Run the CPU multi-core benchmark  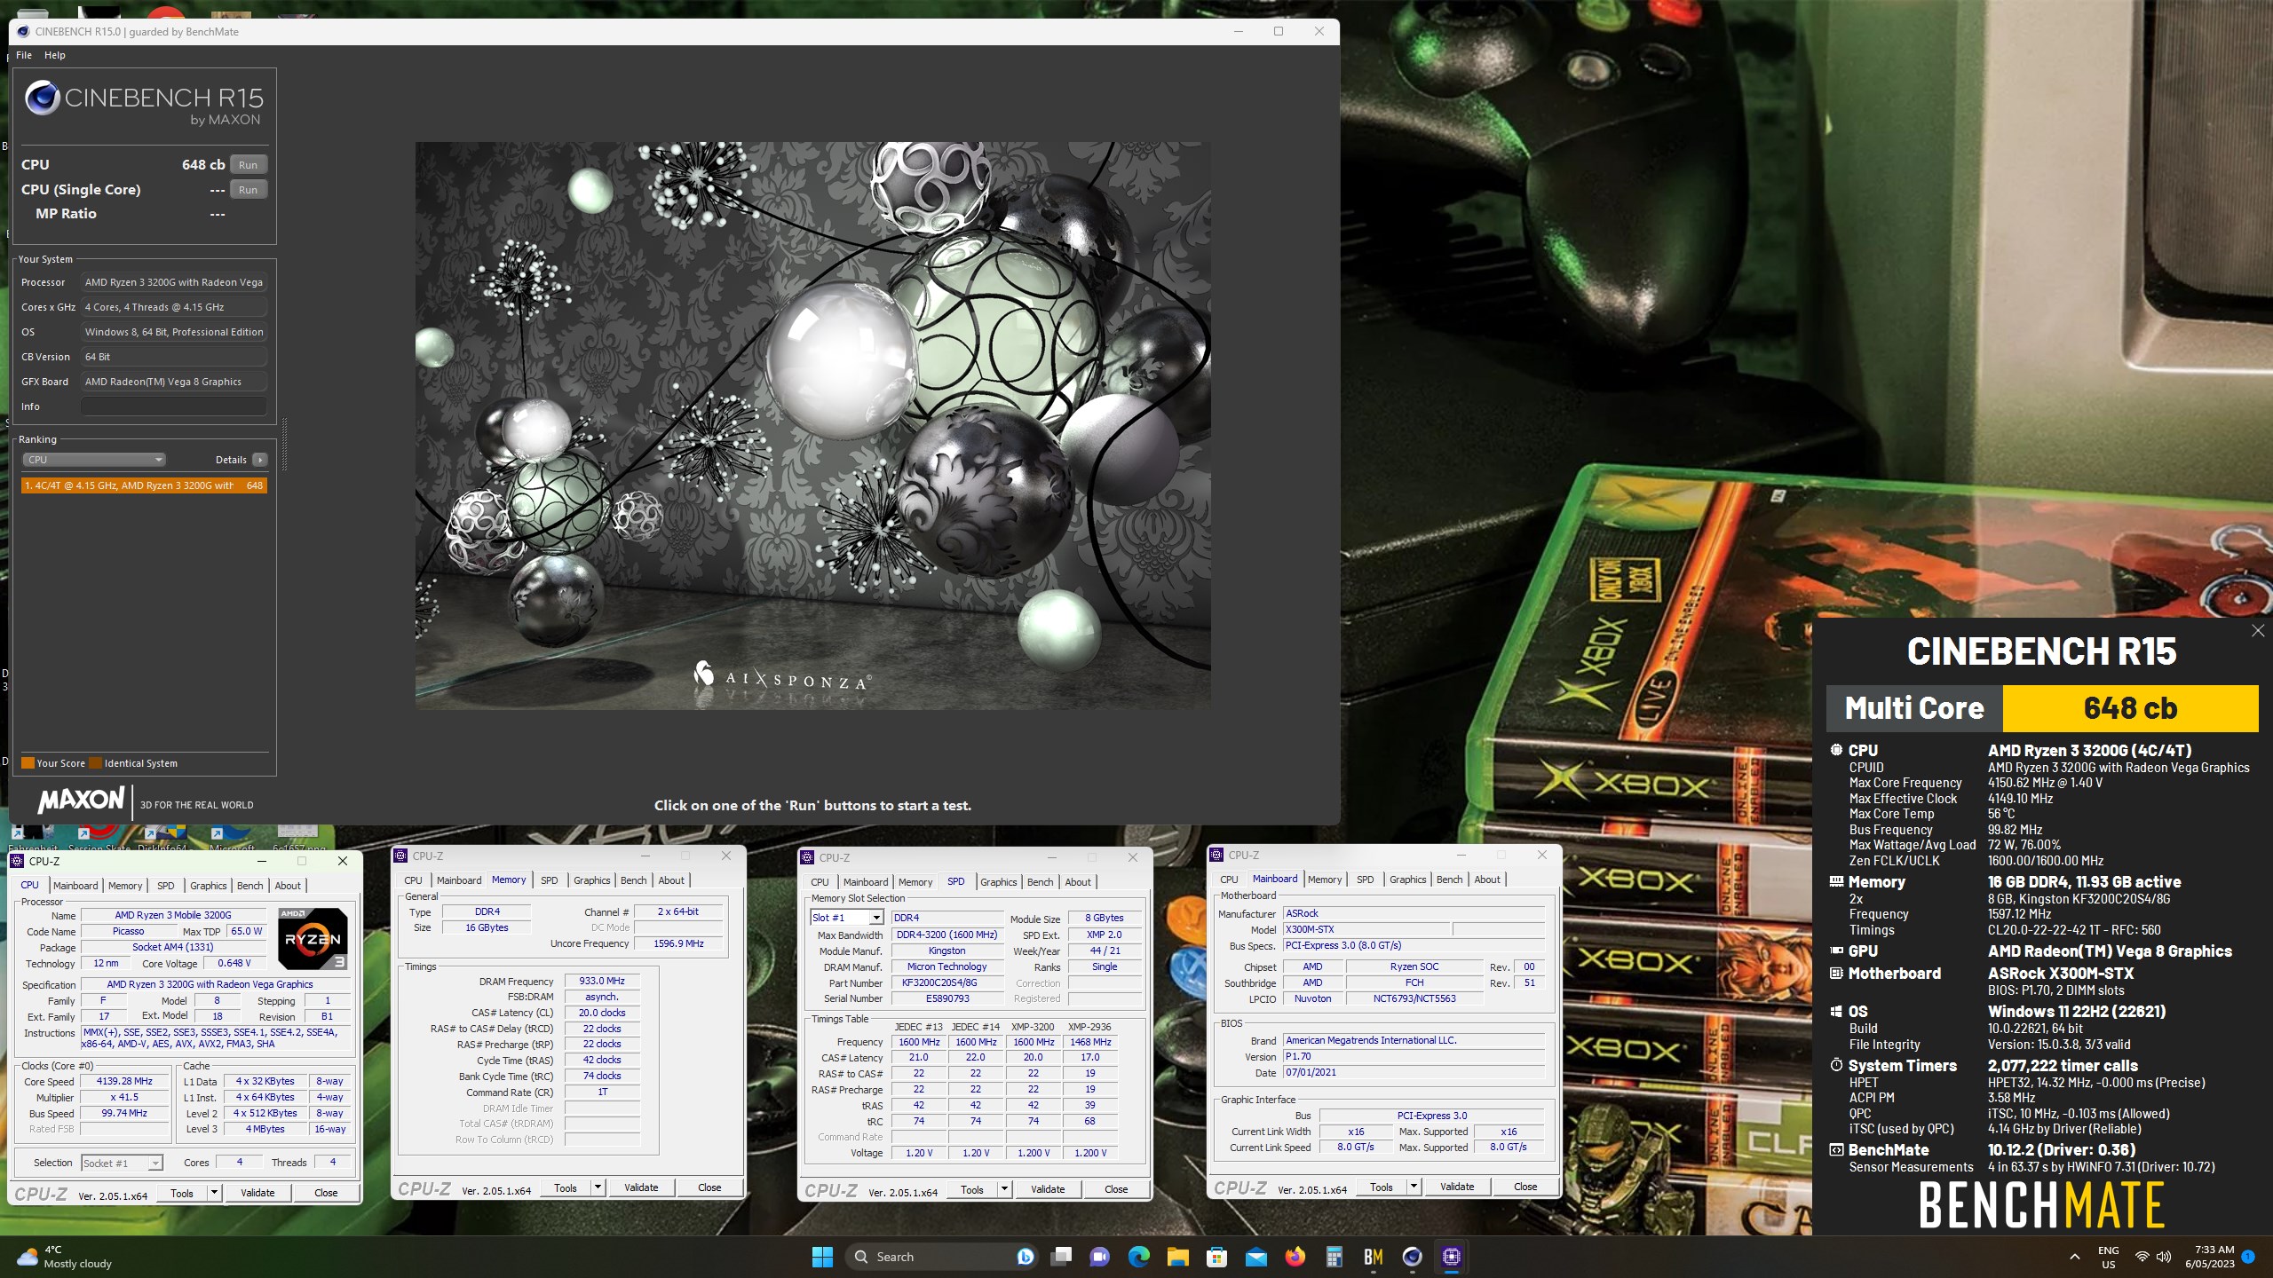pyautogui.click(x=248, y=165)
